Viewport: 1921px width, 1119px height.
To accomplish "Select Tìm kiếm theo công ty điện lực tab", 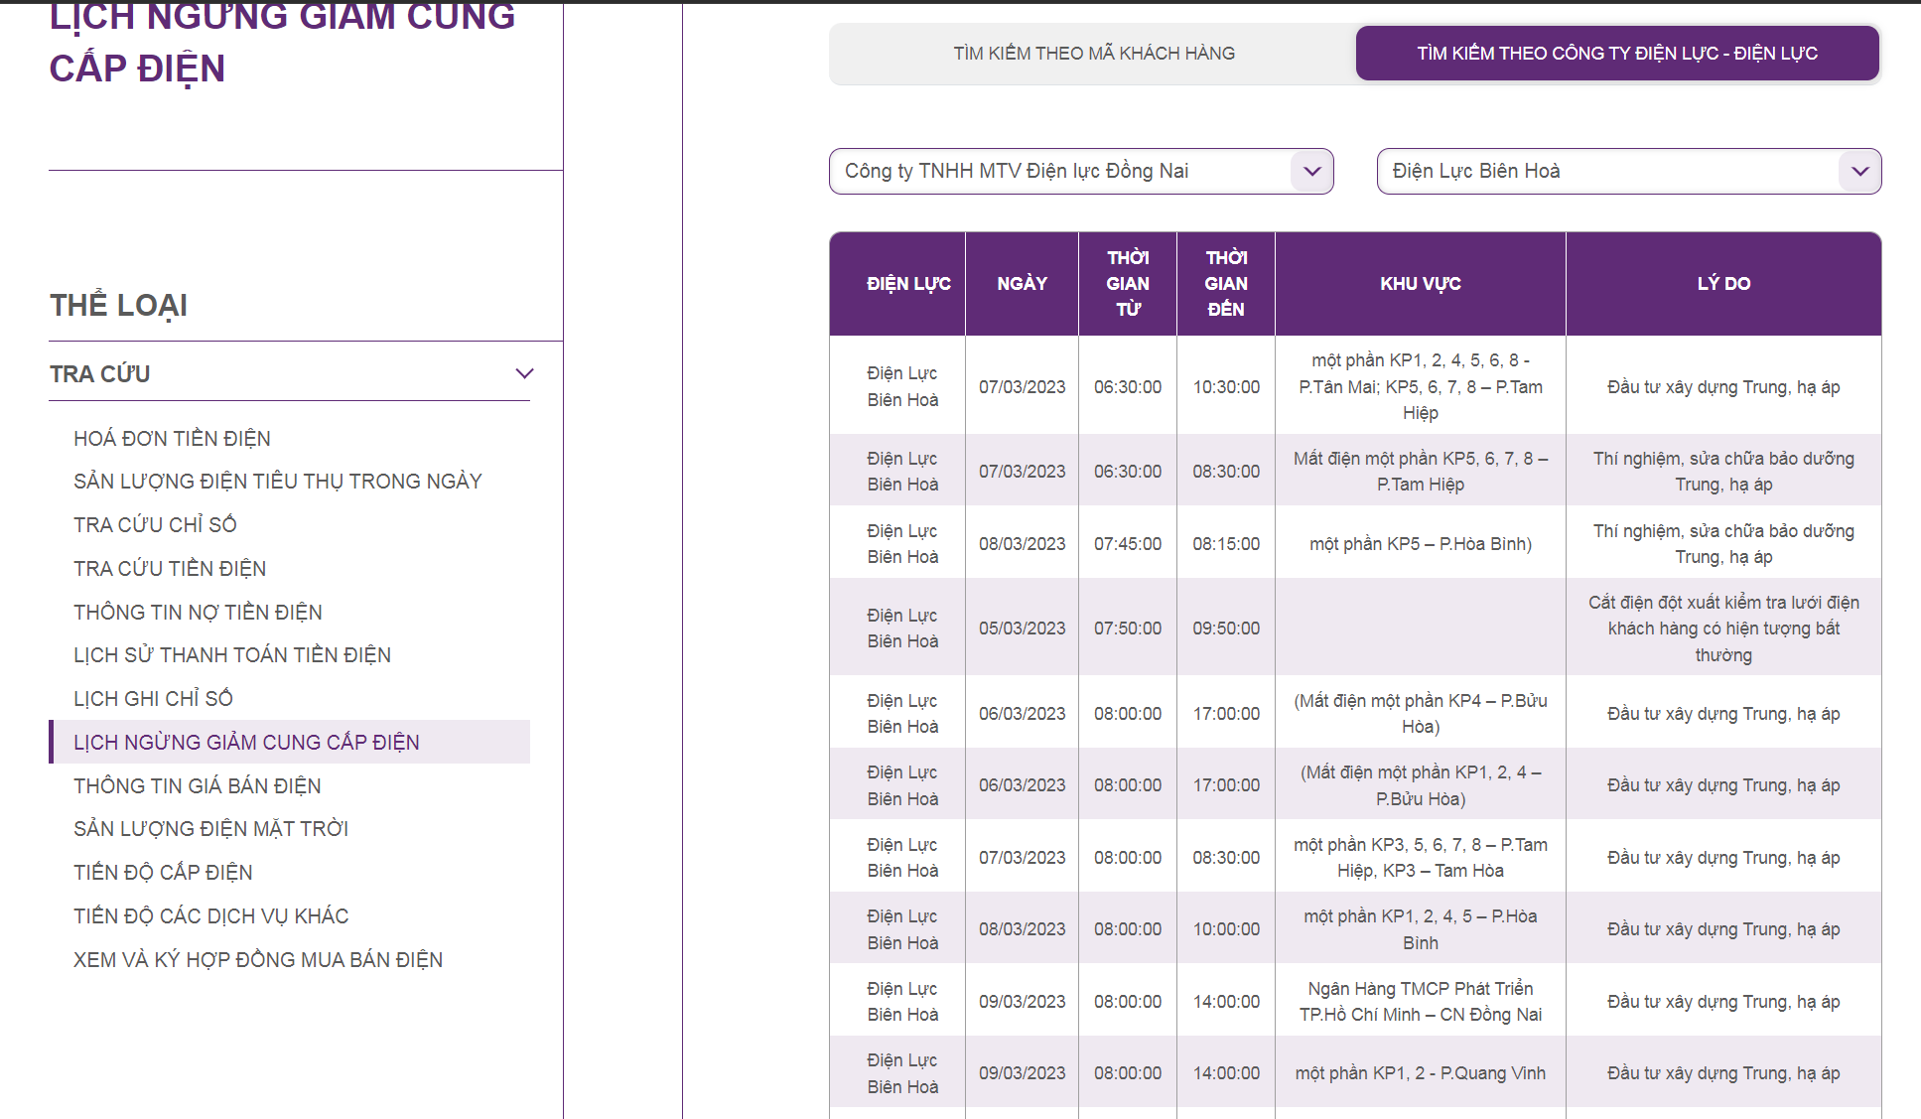I will tap(1617, 54).
